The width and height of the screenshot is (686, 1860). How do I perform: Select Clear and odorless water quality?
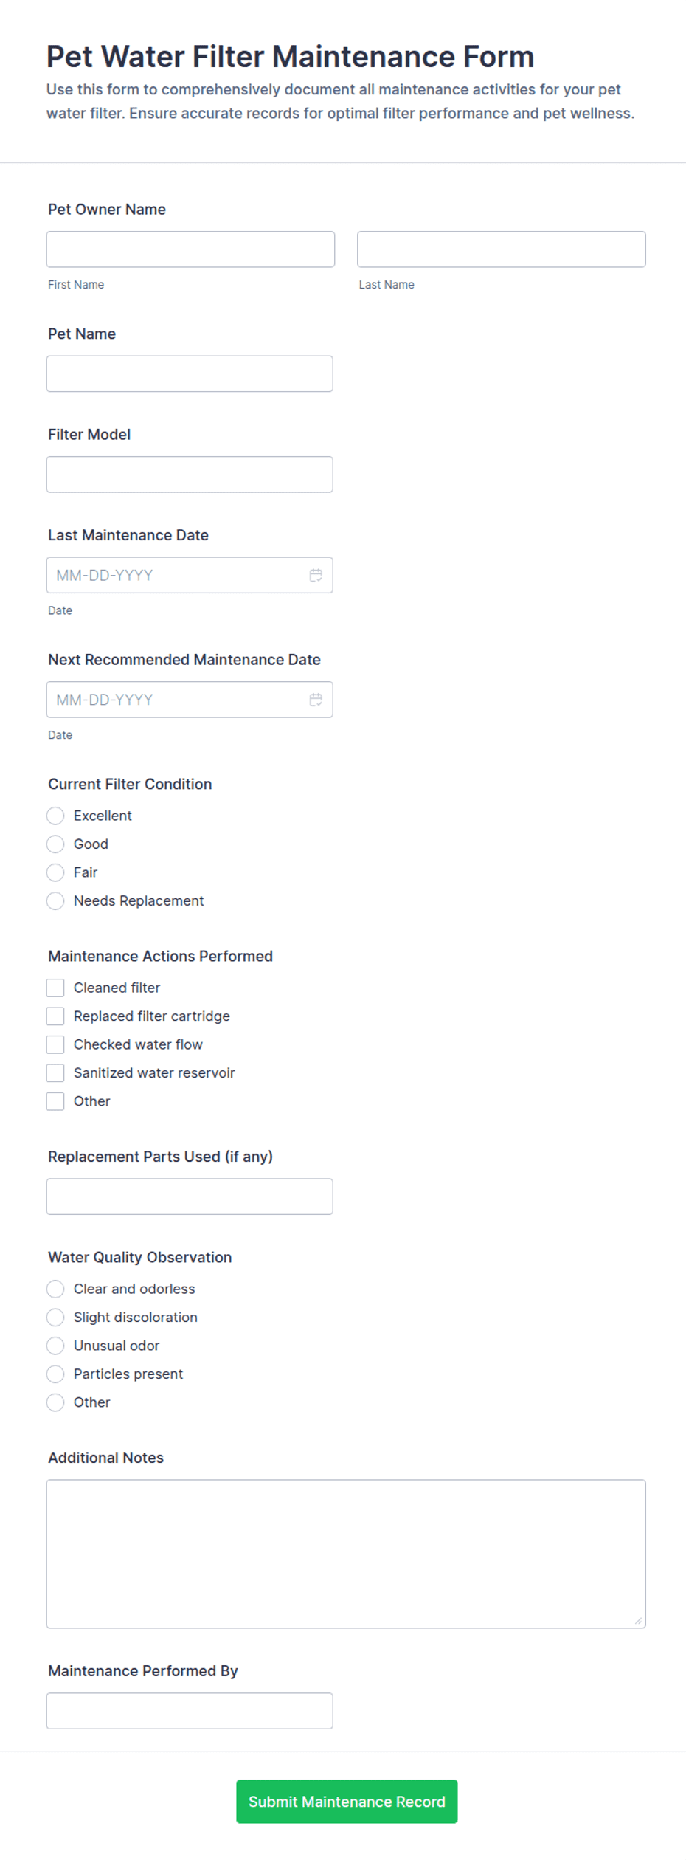click(55, 1289)
